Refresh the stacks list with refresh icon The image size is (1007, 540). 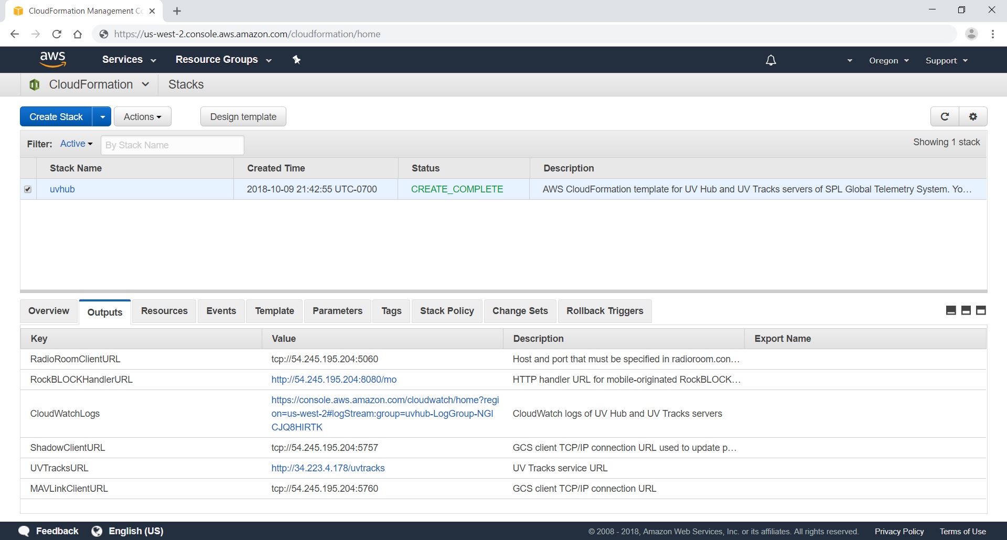click(945, 116)
